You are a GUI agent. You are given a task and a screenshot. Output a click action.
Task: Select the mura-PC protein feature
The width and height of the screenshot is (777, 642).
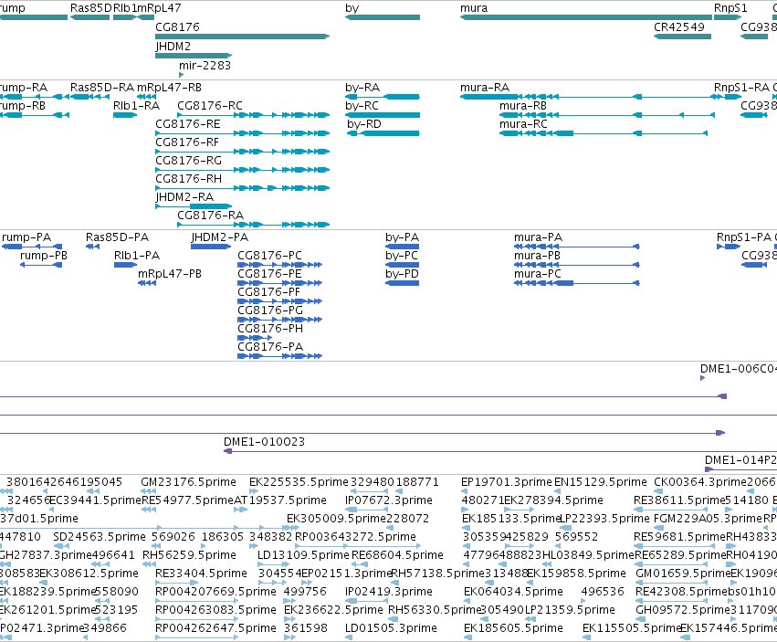coord(577,283)
